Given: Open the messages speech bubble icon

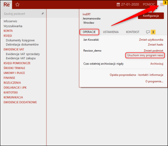Looking at the screenshot, I should pyautogui.click(x=148, y=32).
